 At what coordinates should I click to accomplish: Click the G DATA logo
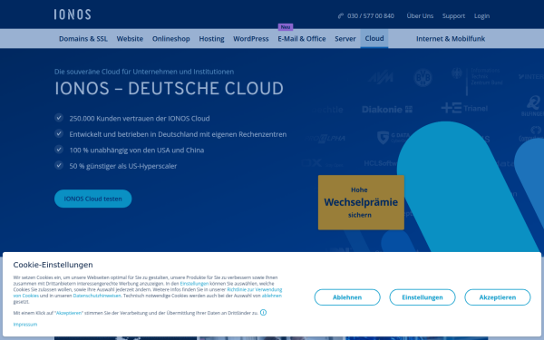[393, 138]
